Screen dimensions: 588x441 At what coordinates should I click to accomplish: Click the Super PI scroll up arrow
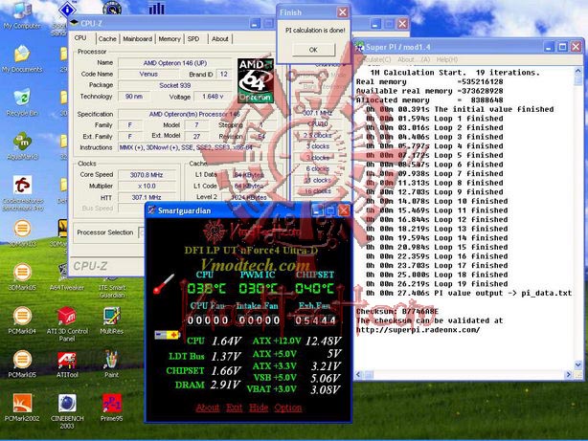pos(577,71)
